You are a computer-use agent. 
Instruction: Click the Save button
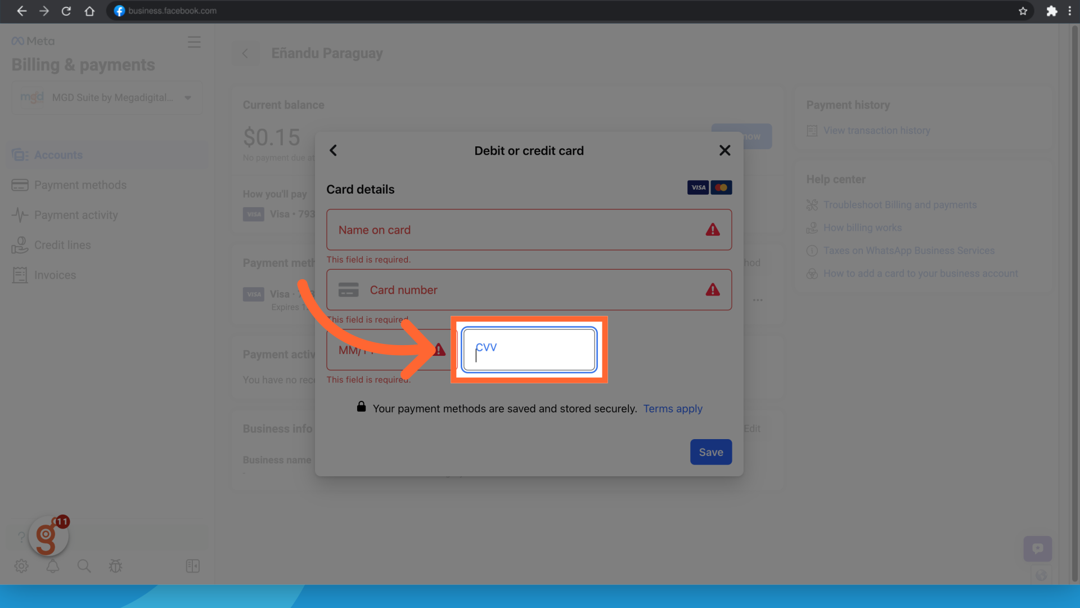[x=710, y=452]
